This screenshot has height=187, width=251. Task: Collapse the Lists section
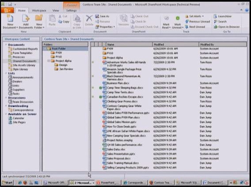(6, 73)
